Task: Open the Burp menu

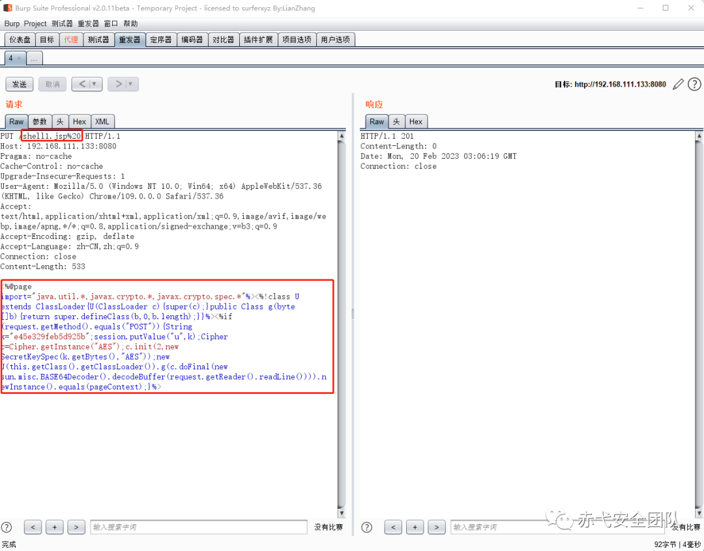Action: (x=12, y=23)
